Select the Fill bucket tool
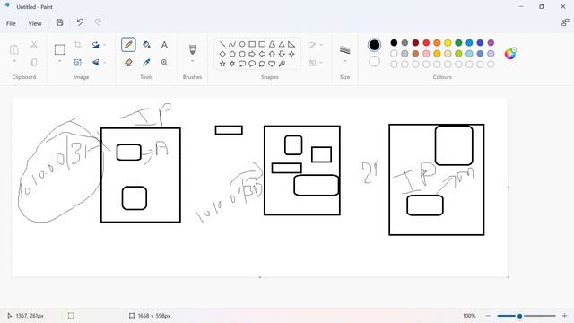The width and height of the screenshot is (574, 323). [146, 45]
